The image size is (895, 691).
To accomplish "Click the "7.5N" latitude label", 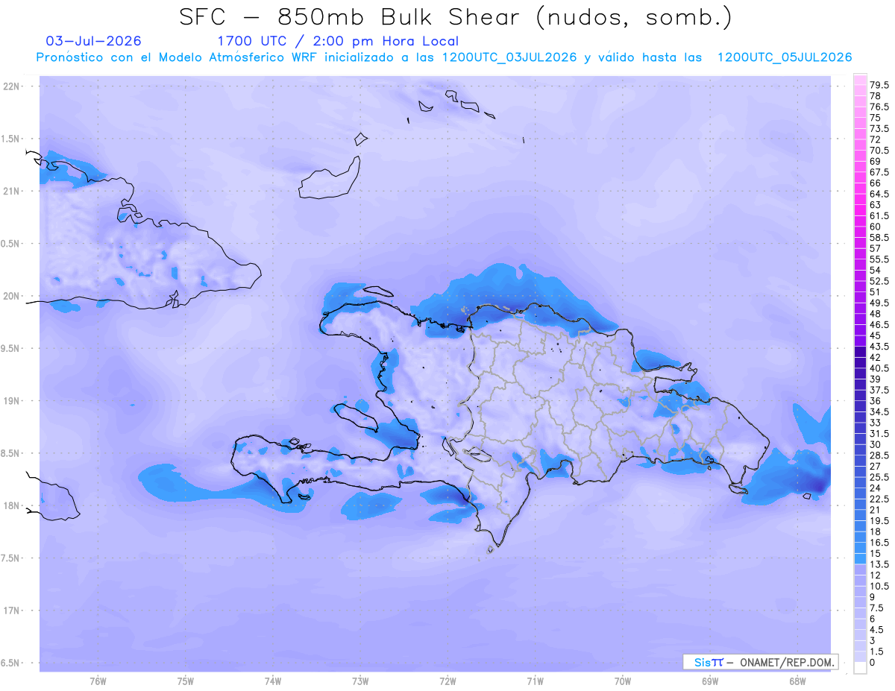I will tap(10, 558).
